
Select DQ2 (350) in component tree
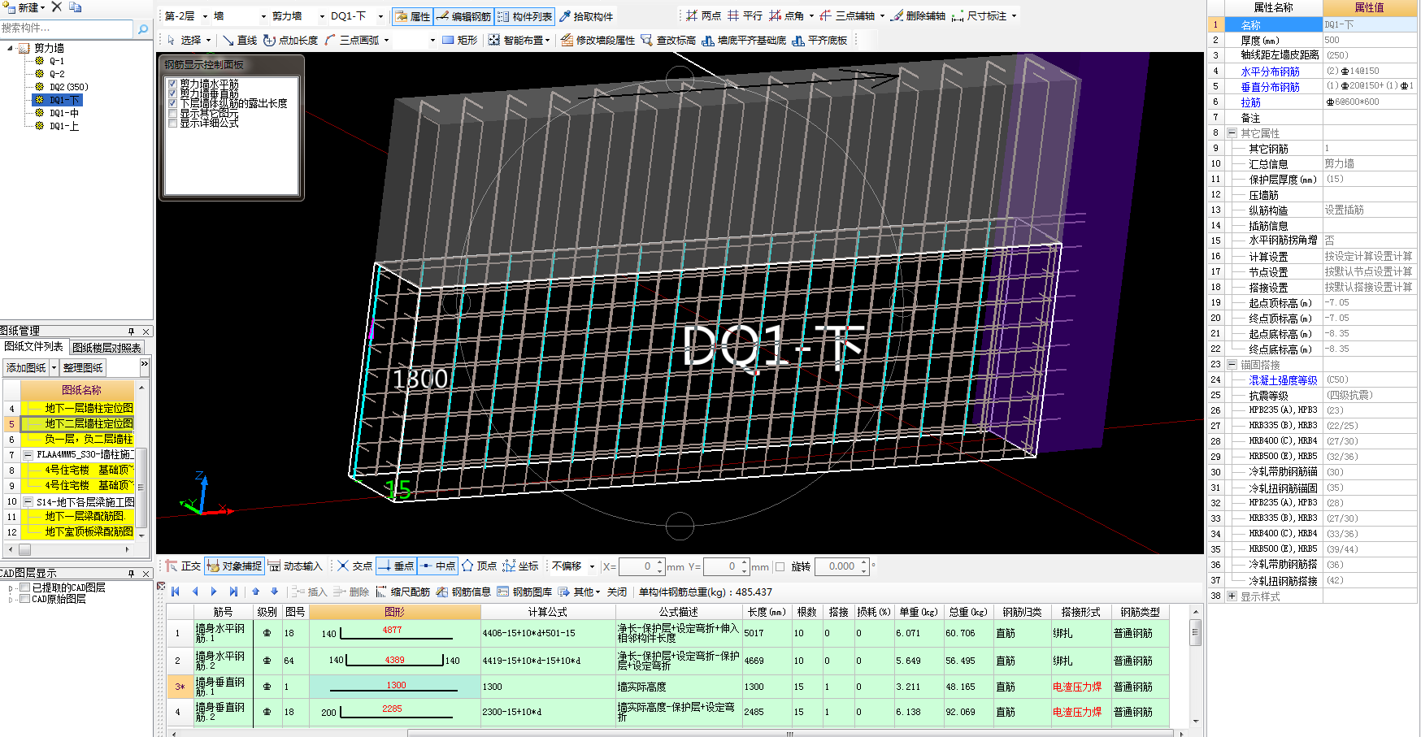[x=68, y=87]
